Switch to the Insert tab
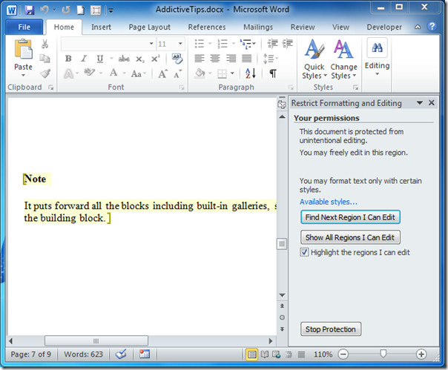Screen dimensions: 448x370 coord(101,27)
